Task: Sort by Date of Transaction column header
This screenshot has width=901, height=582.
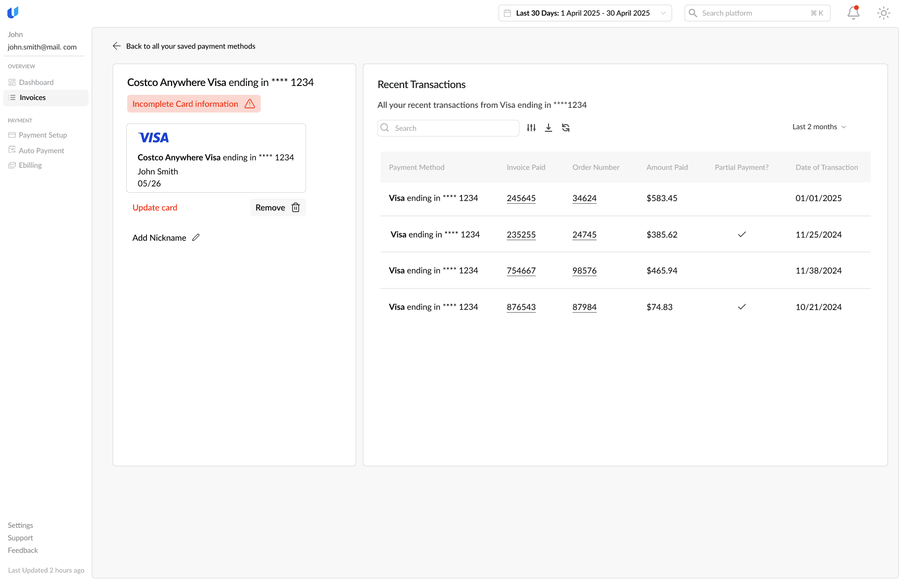Action: coord(827,167)
